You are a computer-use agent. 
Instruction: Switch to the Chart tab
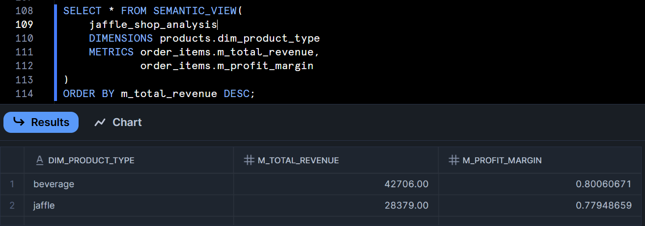[118, 122]
